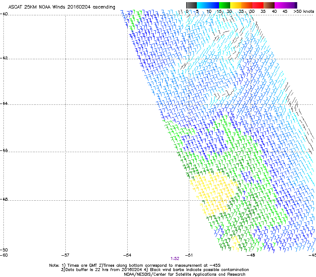Click the legend tick label '45'
The width and height of the screenshot is (316, 277).
click(x=285, y=12)
